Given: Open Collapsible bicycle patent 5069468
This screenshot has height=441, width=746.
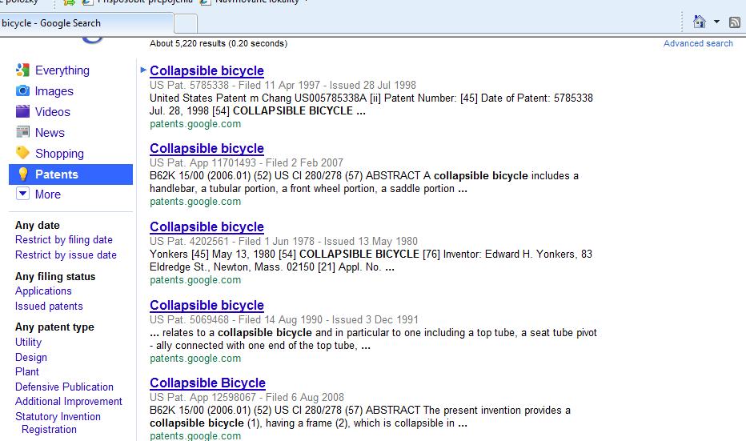Looking at the screenshot, I should coord(207,306).
